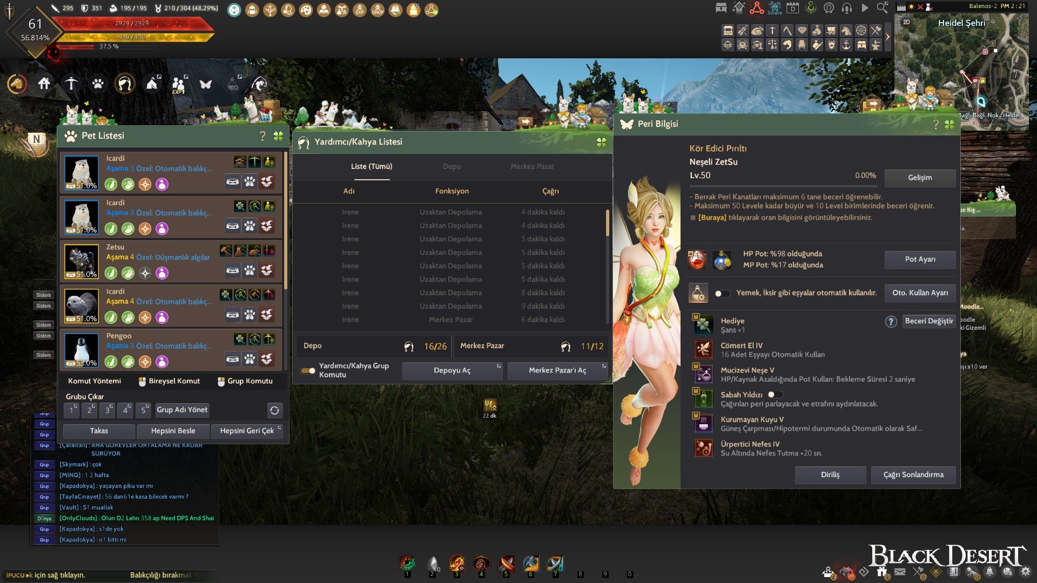Click the MP potion icon in Peri Bilgisi
Image resolution: width=1037 pixels, height=583 pixels.
pyautogui.click(x=722, y=260)
